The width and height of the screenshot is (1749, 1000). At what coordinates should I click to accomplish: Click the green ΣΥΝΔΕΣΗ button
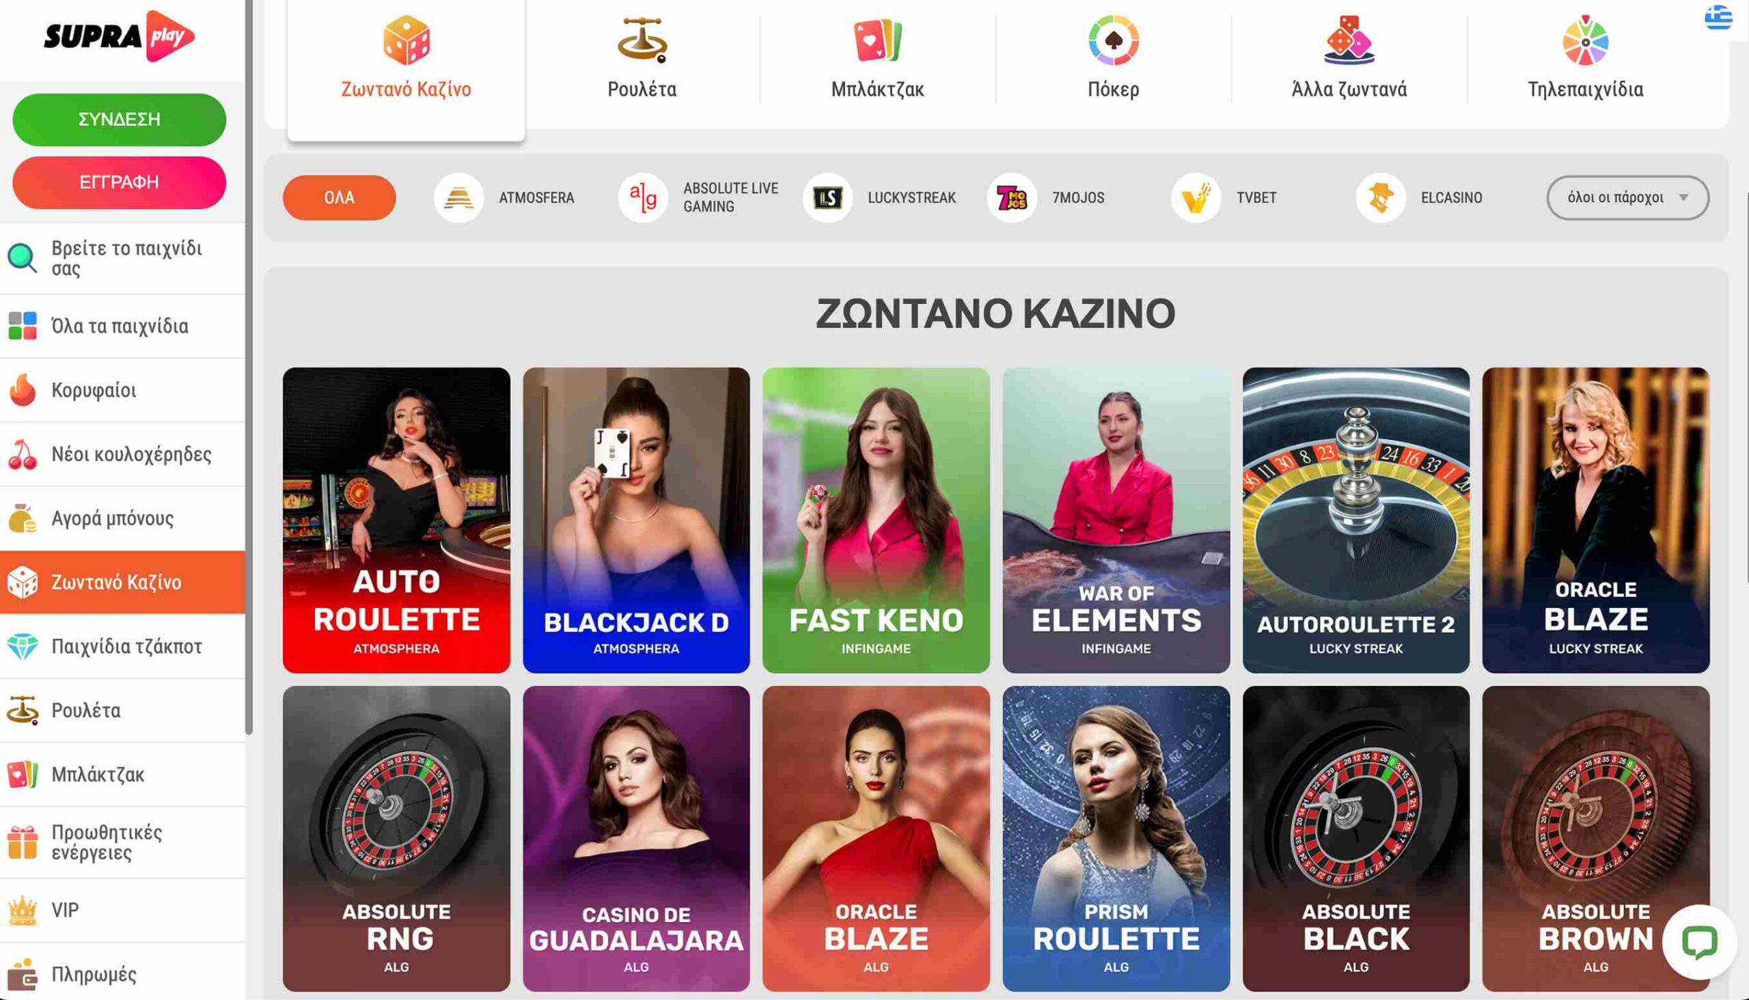point(120,120)
